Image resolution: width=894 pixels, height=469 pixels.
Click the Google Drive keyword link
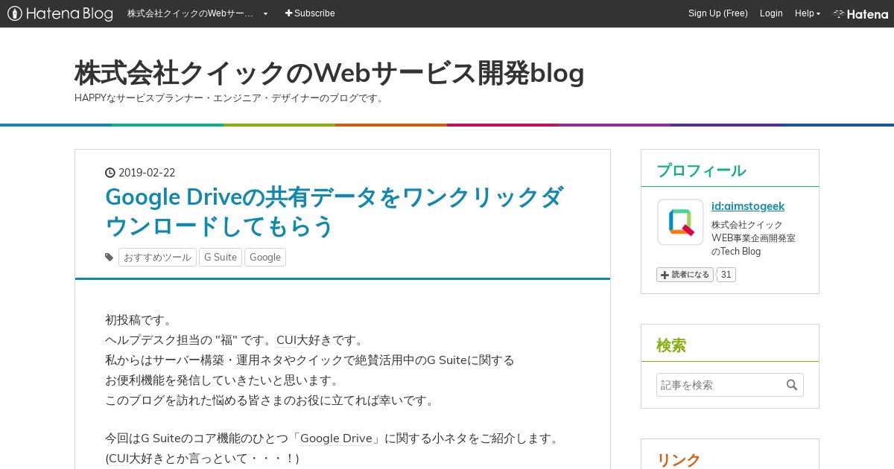(x=336, y=438)
